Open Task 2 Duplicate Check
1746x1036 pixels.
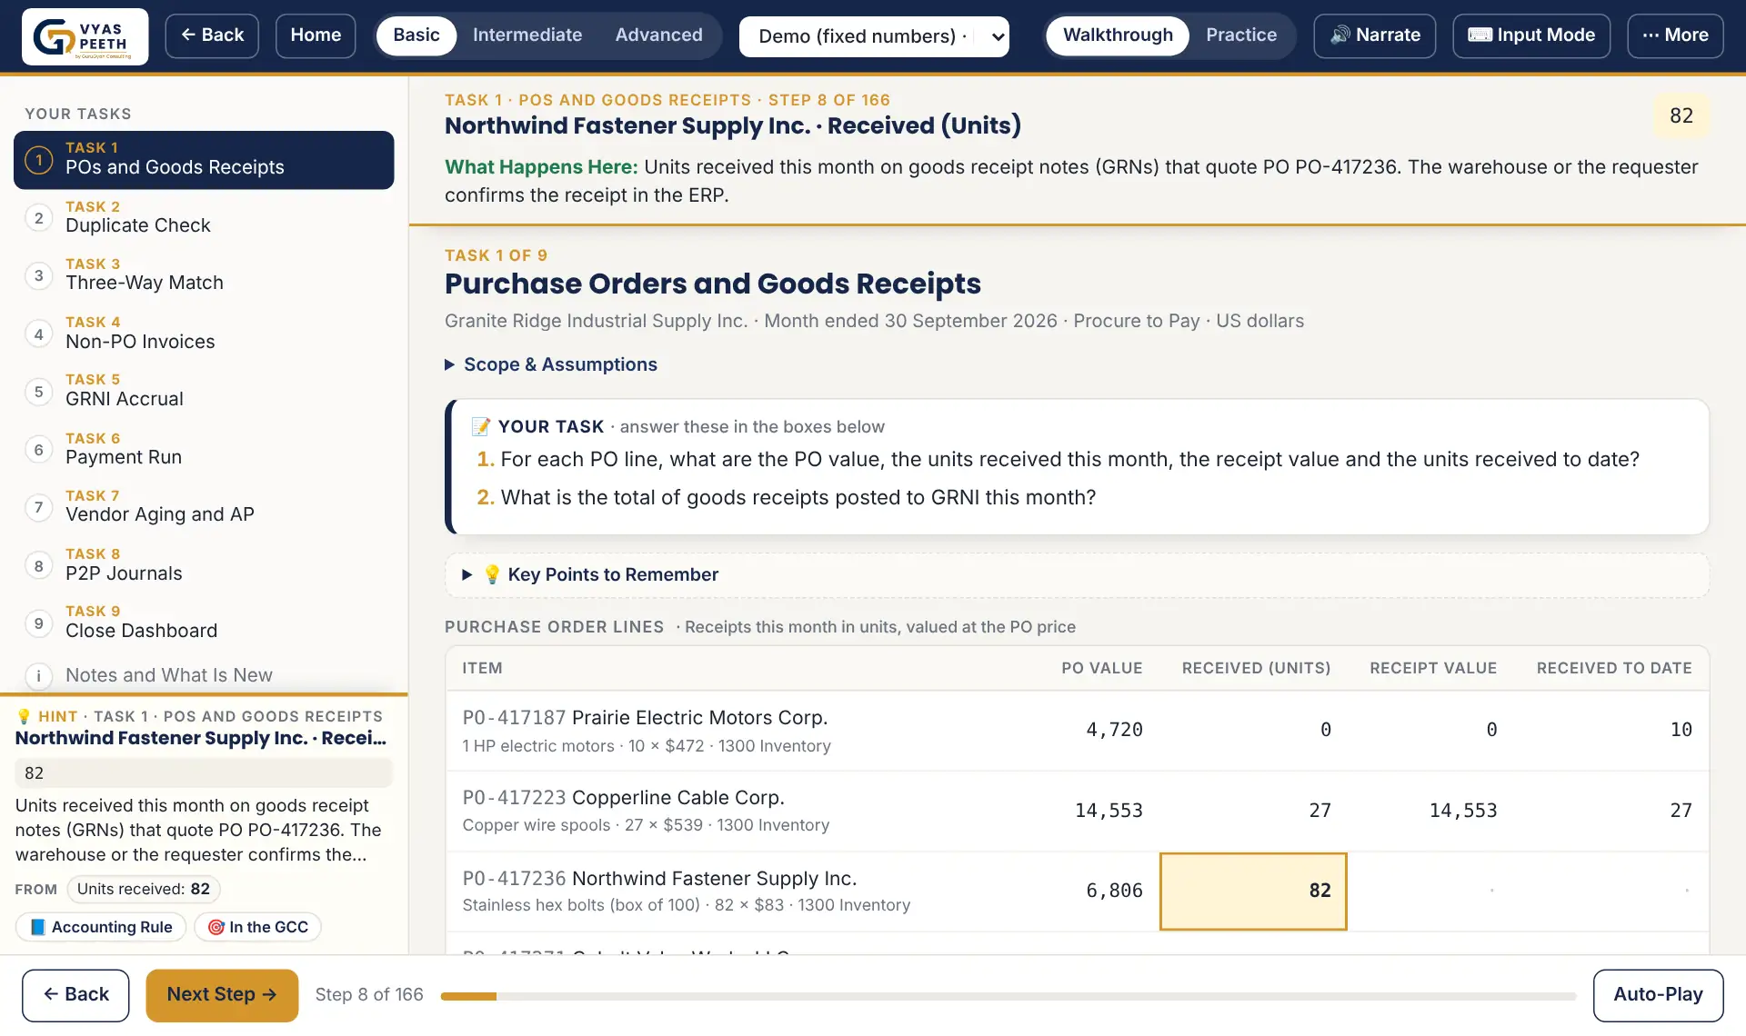pyautogui.click(x=204, y=218)
